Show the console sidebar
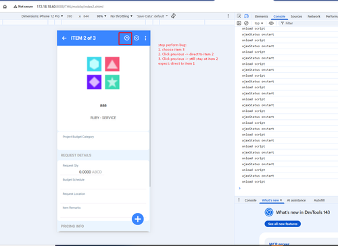 (x=239, y=23)
